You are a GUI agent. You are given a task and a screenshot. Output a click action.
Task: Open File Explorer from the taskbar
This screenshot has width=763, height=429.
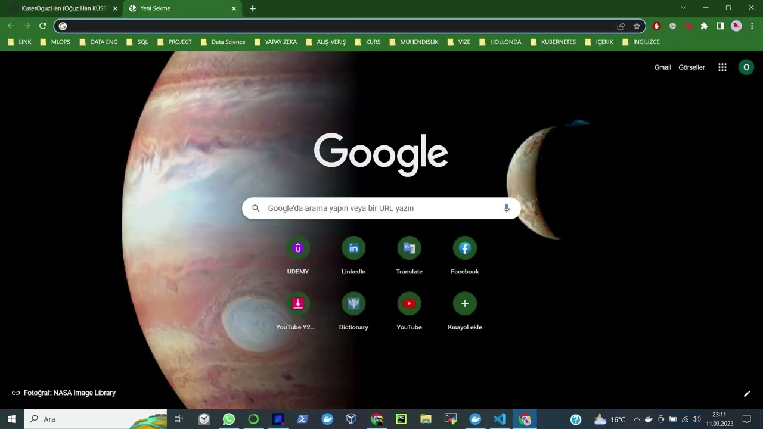coord(426,419)
